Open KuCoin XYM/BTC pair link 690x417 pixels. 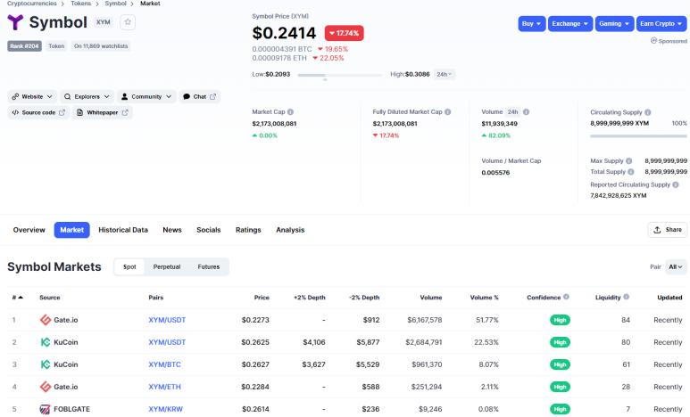164,364
